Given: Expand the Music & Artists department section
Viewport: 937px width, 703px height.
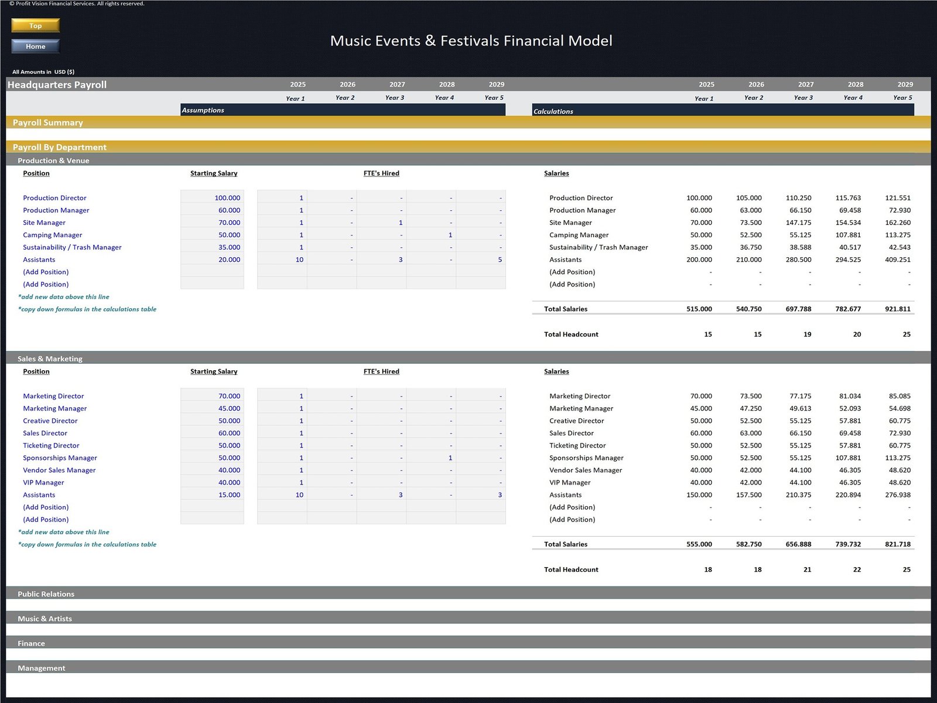Looking at the screenshot, I should point(45,618).
